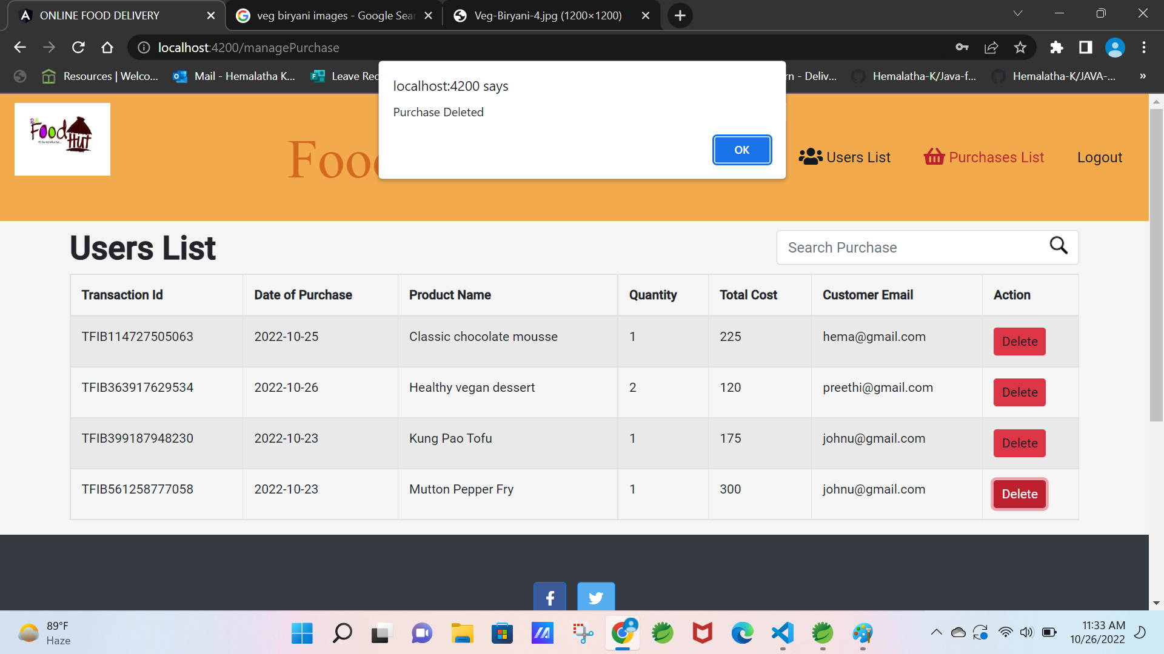Viewport: 1164px width, 654px height.
Task: Click the Food Hut logo image
Action: point(62,139)
